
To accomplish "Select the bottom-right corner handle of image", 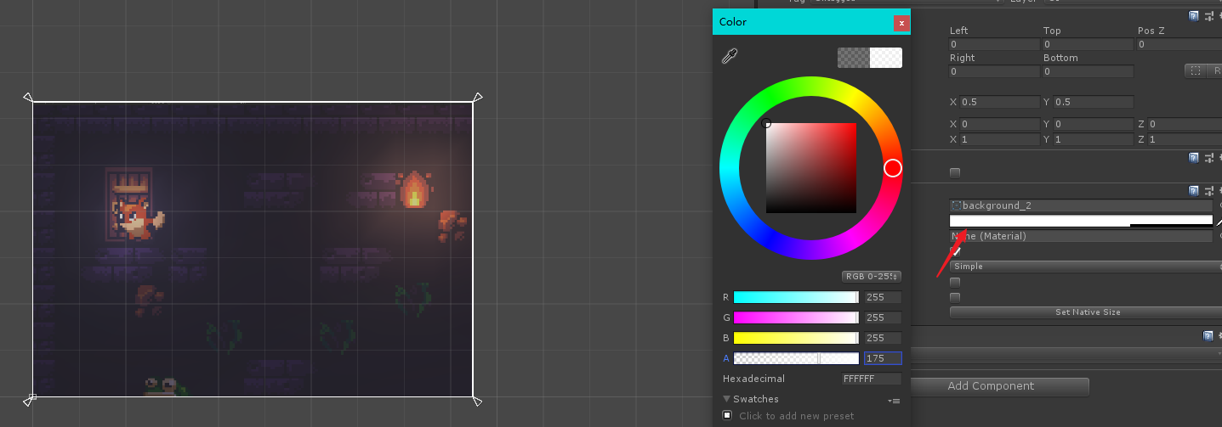I will (x=477, y=401).
